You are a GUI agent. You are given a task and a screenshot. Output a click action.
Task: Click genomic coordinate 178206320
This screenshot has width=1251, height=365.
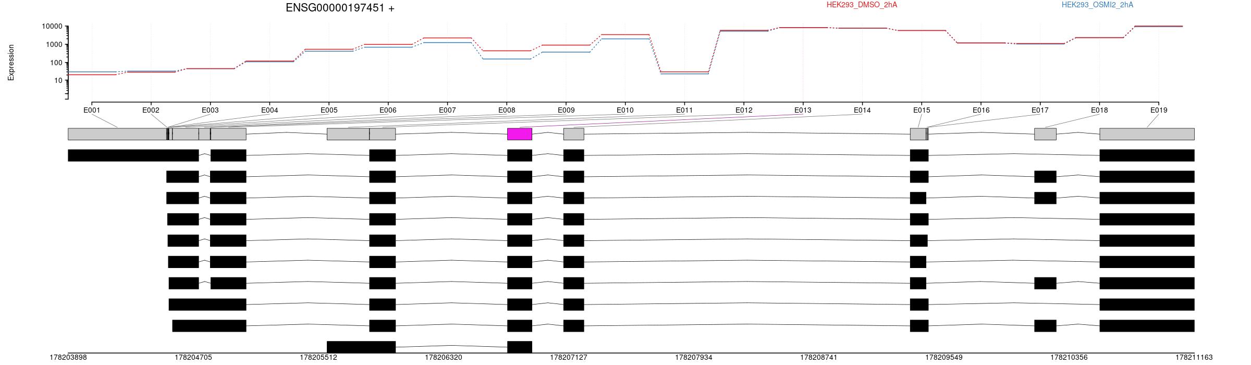click(444, 358)
